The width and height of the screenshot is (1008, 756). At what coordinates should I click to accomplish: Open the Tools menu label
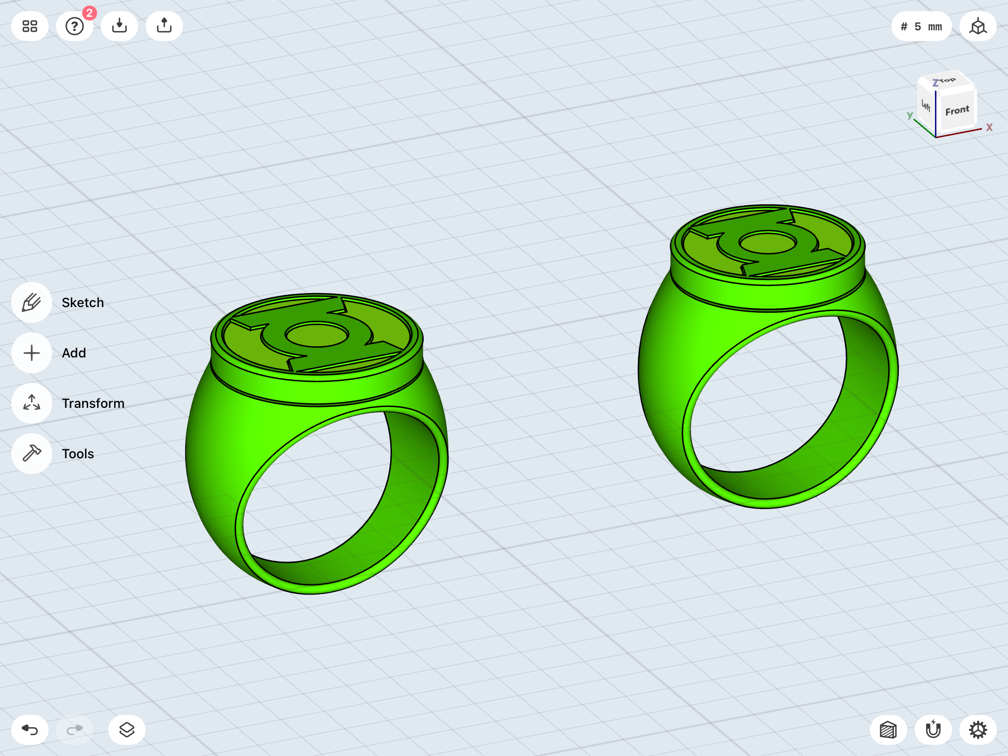click(78, 454)
